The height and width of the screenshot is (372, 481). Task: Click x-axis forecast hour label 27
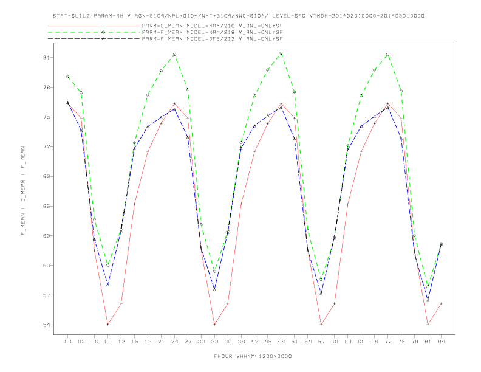tap(188, 342)
